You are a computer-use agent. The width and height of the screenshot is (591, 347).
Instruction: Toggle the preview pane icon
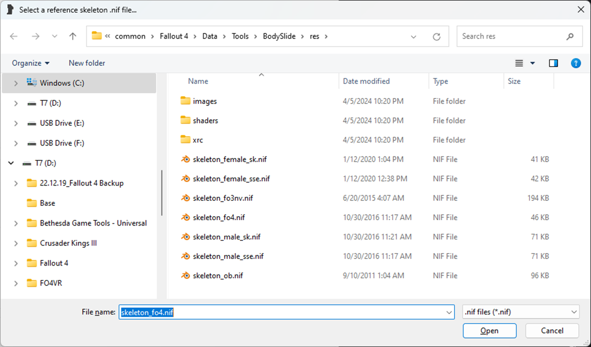553,63
